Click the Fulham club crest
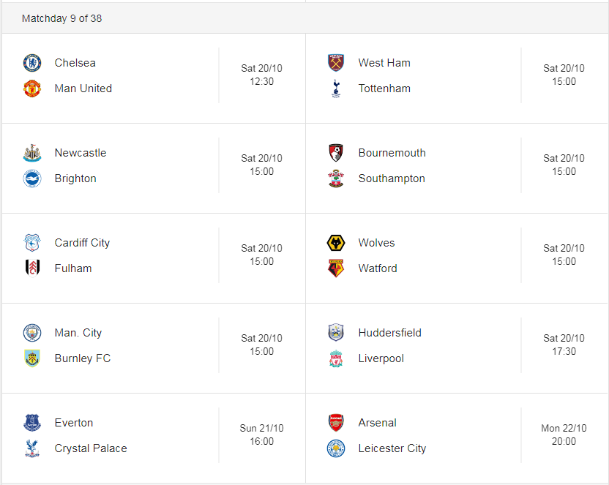 pyautogui.click(x=32, y=268)
